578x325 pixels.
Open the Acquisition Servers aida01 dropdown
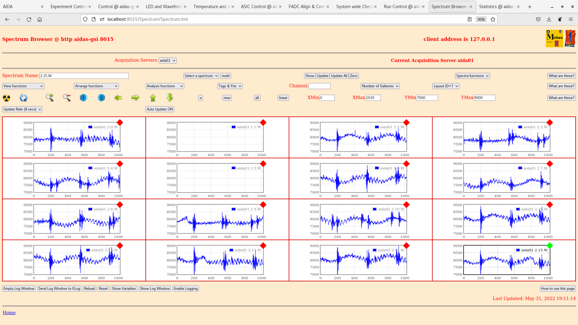point(167,60)
